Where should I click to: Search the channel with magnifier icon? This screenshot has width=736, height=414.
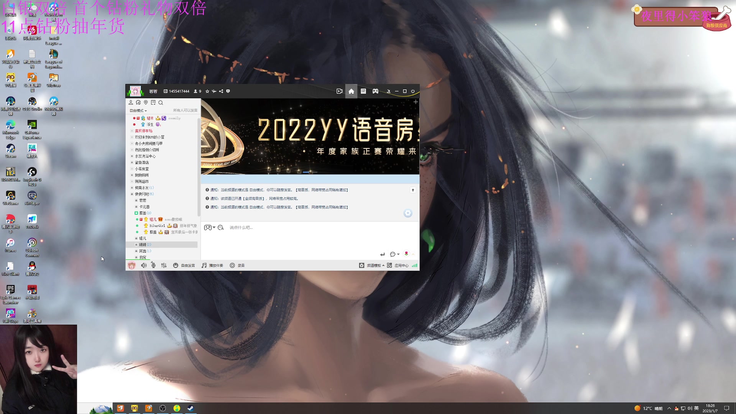(x=161, y=102)
